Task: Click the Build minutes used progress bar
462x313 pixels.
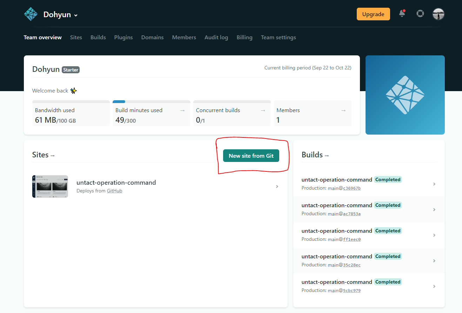Action: tap(152, 102)
